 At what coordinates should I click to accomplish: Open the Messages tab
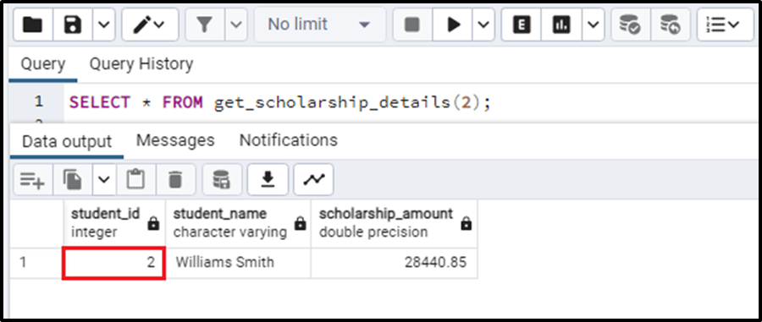click(175, 140)
